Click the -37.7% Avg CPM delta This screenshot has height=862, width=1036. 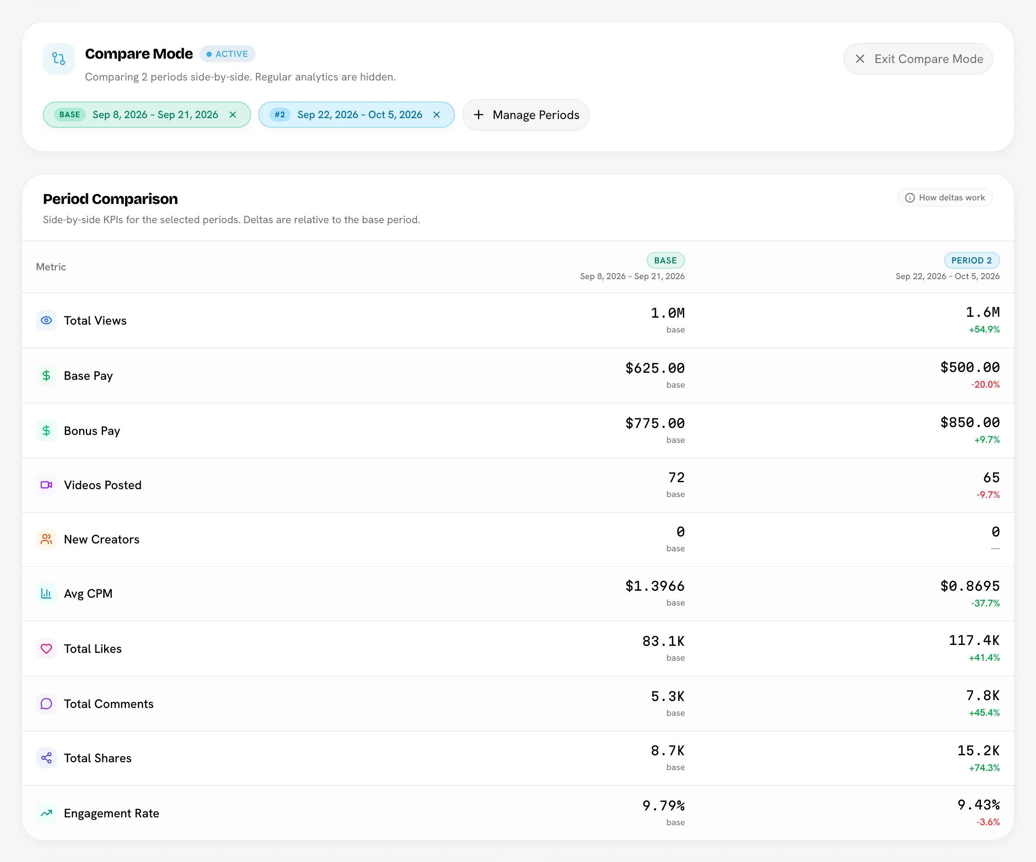985,603
